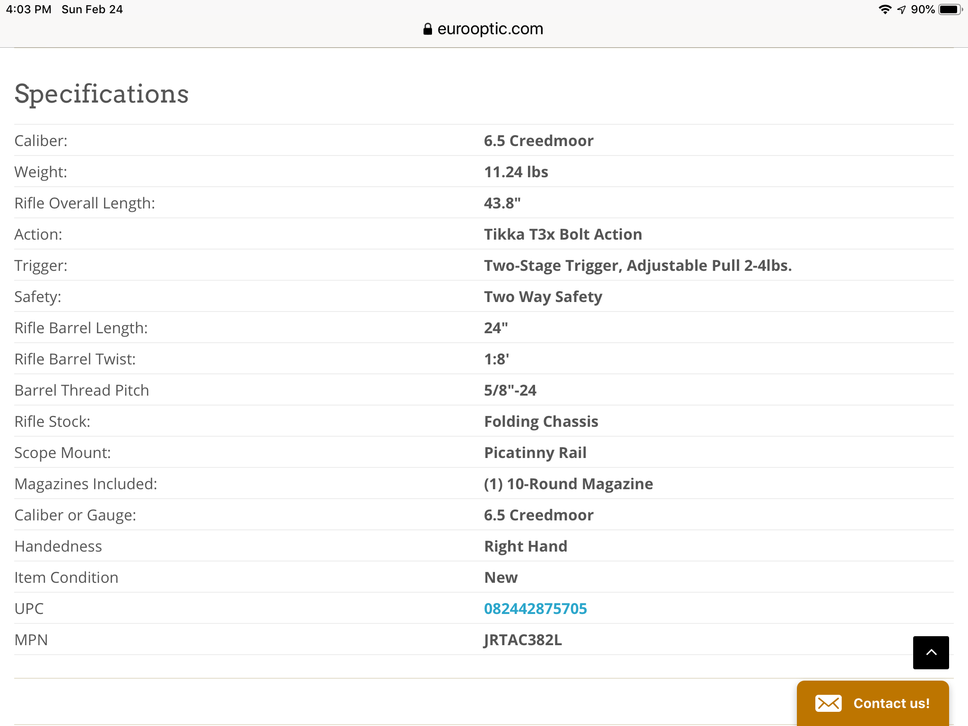
Task: Select the 5/8"-24 thread pitch value
Action: 510,390
